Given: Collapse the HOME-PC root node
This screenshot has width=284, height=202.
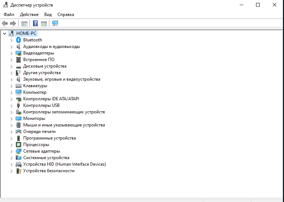Looking at the screenshot, I should [4, 33].
